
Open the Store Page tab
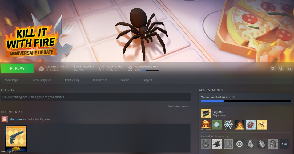click(11, 80)
